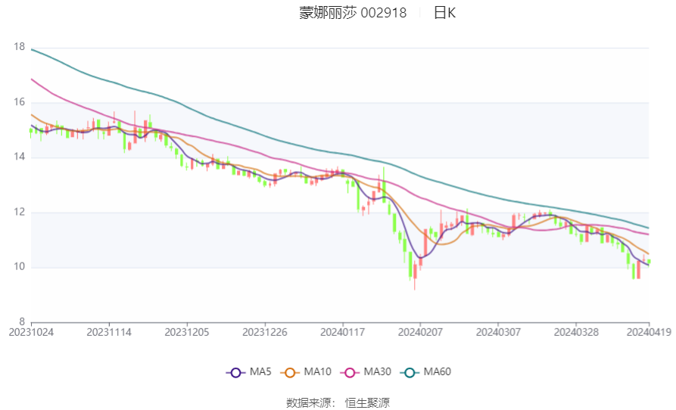Image resolution: width=676 pixels, height=410 pixels.
Task: Click the 20240207 date on the x-axis
Action: [x=421, y=332]
